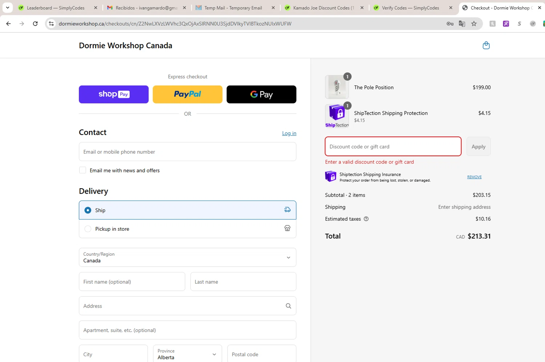545x362 pixels.
Task: Select Checkout - Dormie Workshop tab
Action: (501, 8)
